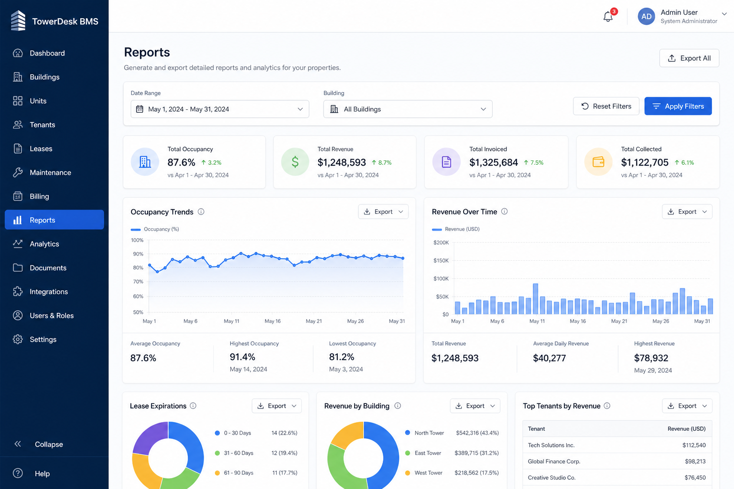
Task: Click the Collapse double-chevron icon
Action: pos(18,444)
